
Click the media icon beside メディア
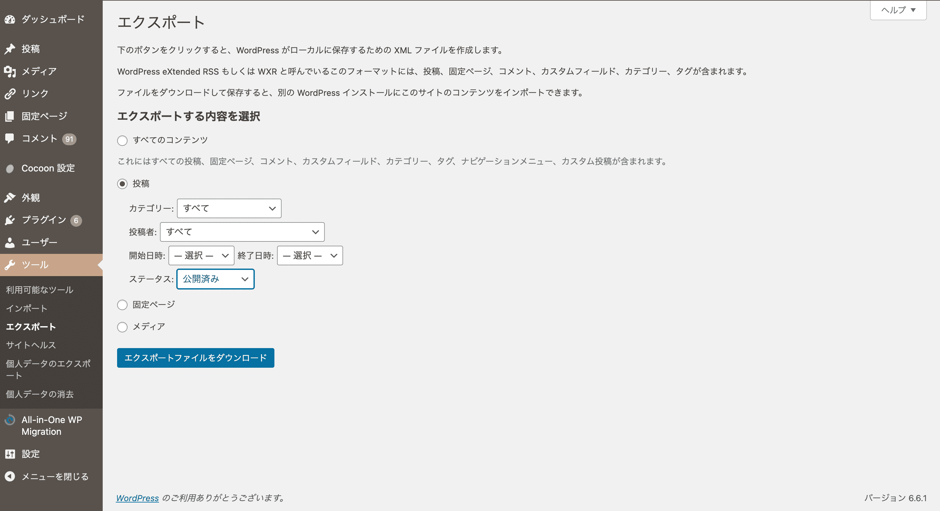pos(10,72)
